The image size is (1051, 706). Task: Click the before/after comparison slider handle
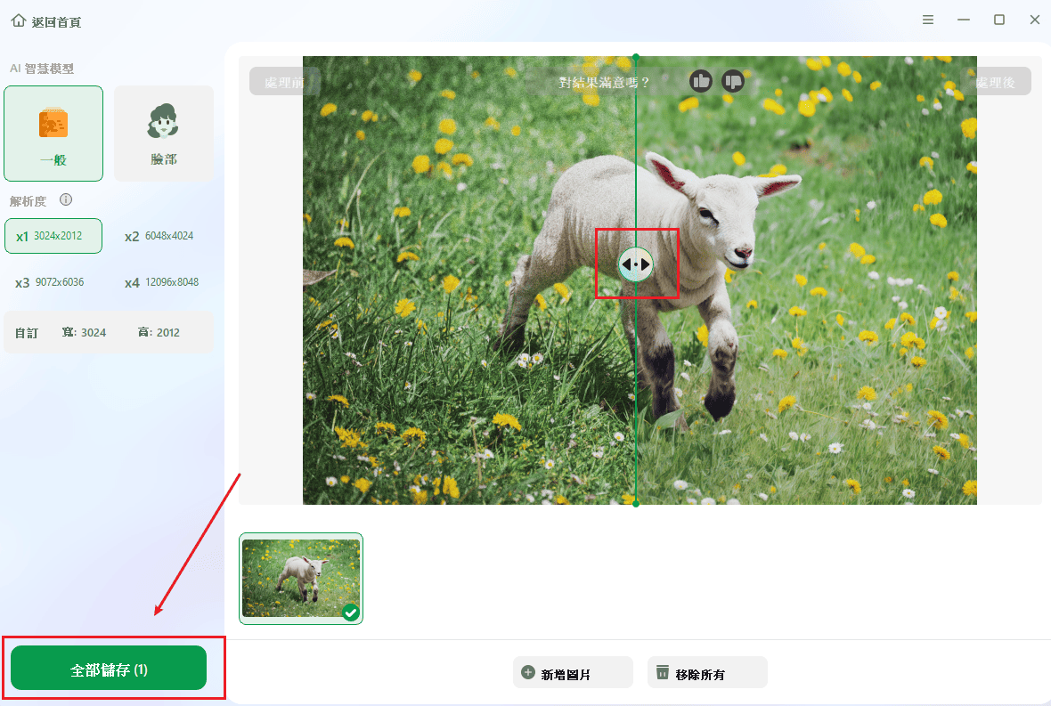click(635, 264)
